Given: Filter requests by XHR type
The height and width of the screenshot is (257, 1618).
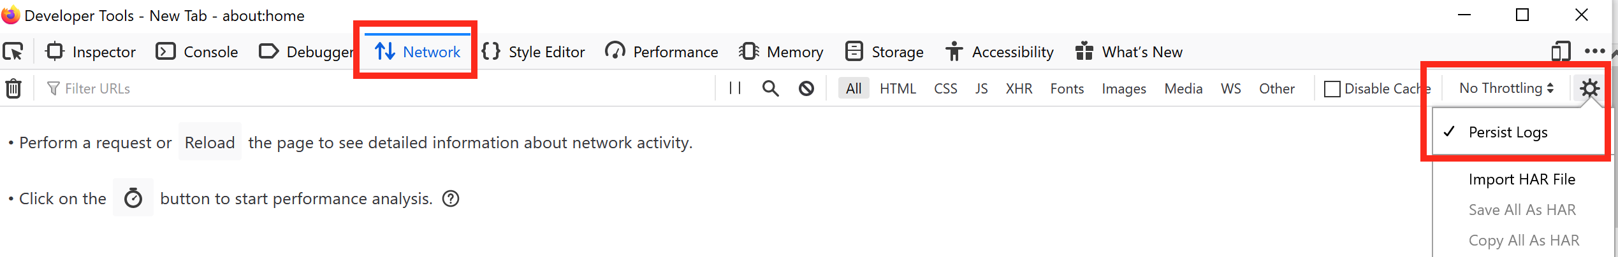Looking at the screenshot, I should tap(1019, 88).
